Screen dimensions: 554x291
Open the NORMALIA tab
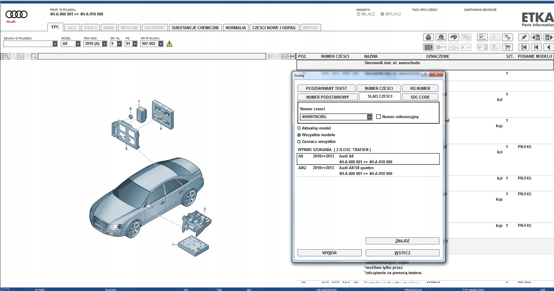[x=236, y=28]
